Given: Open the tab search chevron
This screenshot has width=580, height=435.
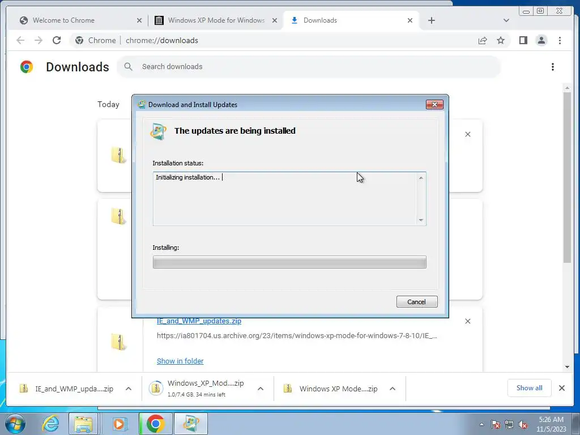Looking at the screenshot, I should point(506,20).
